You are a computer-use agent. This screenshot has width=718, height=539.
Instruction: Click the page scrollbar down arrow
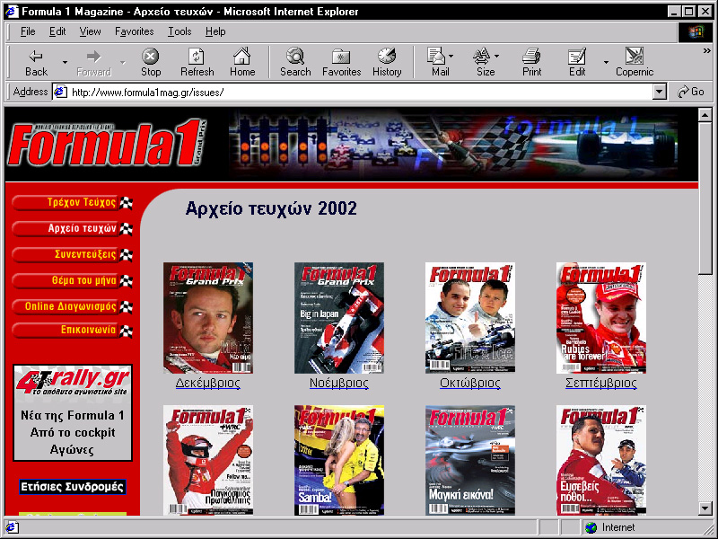(705, 508)
